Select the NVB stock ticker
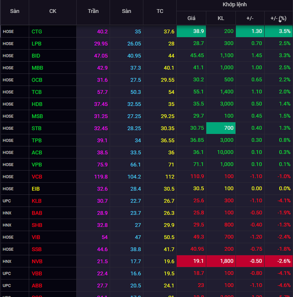The width and height of the screenshot is (293, 297). tap(37, 261)
